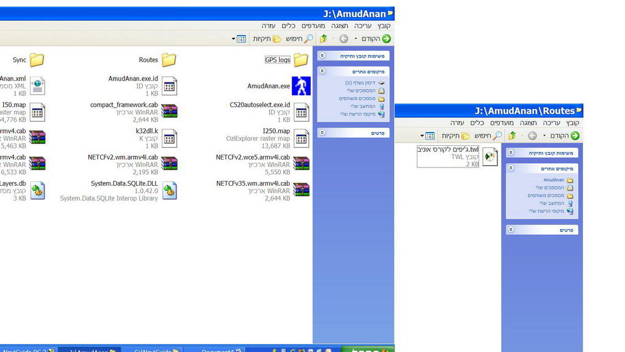
Task: Select the compact_framework.cab archive icon
Action: 169,111
